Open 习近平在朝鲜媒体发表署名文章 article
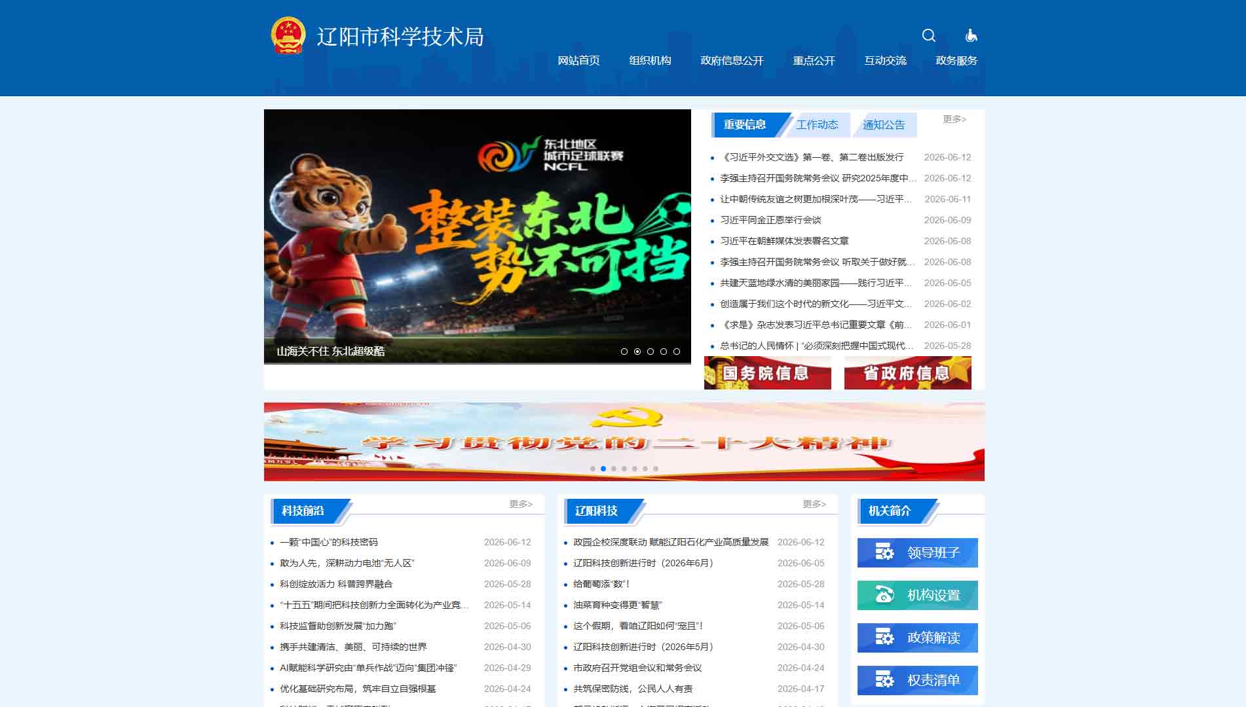 point(784,241)
